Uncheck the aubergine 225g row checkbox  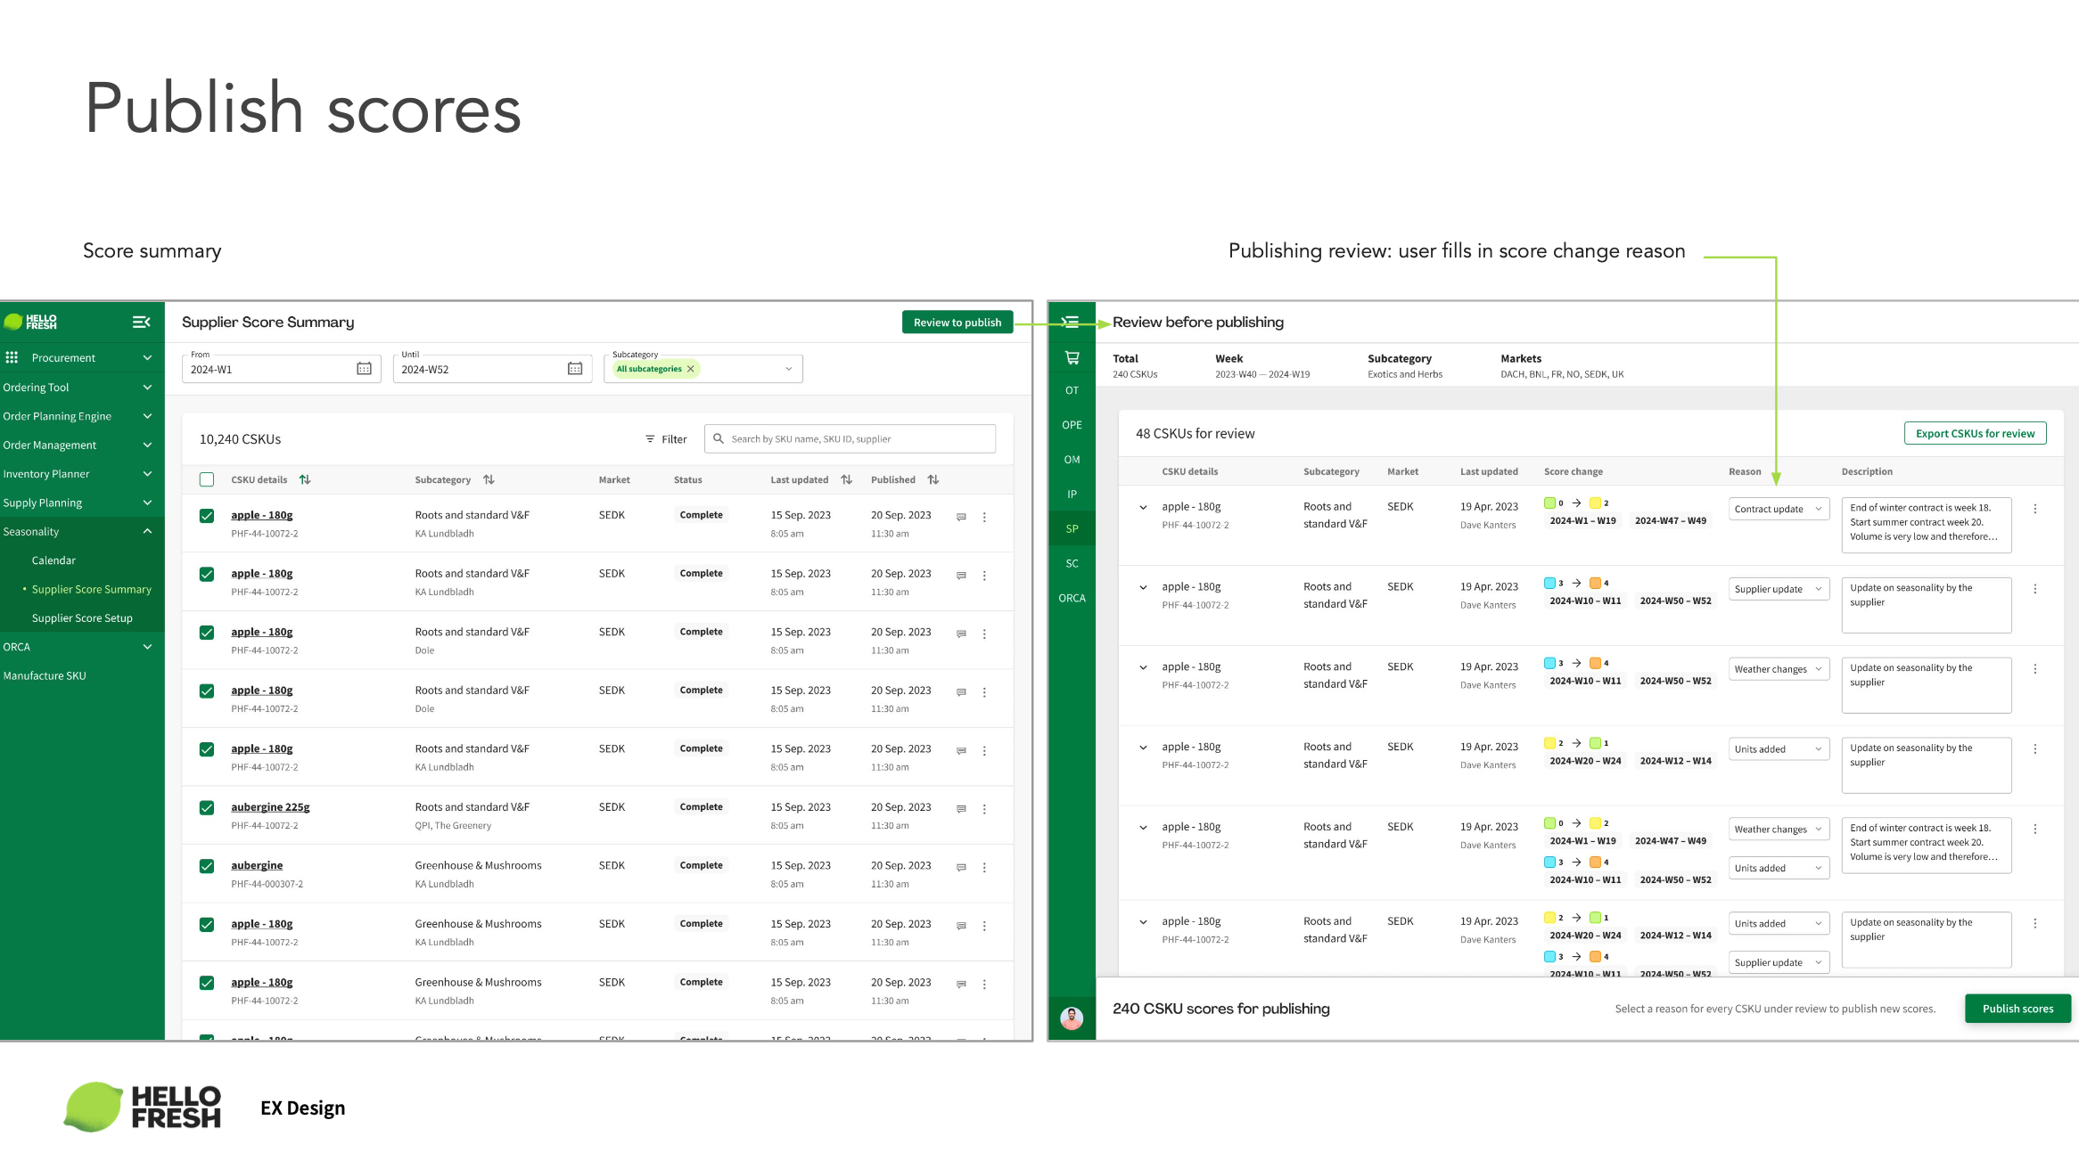207,808
